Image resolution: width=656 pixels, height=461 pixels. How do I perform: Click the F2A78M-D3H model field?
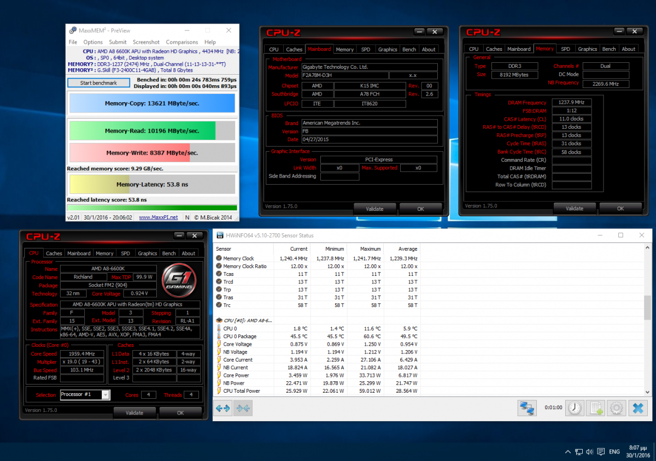tap(344, 75)
